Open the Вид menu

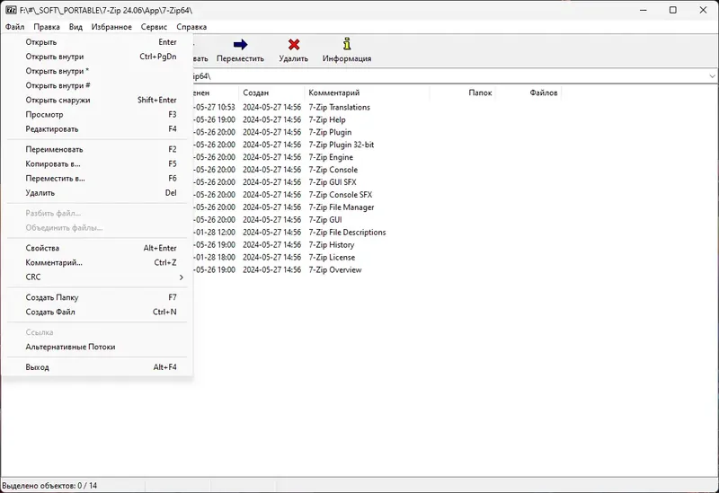(75, 27)
